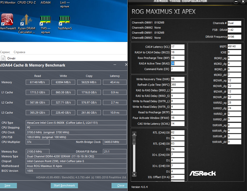Click the Channels # field showing Dual
Image resolution: width=247 pixels, height=191 pixels.
tap(234, 23)
